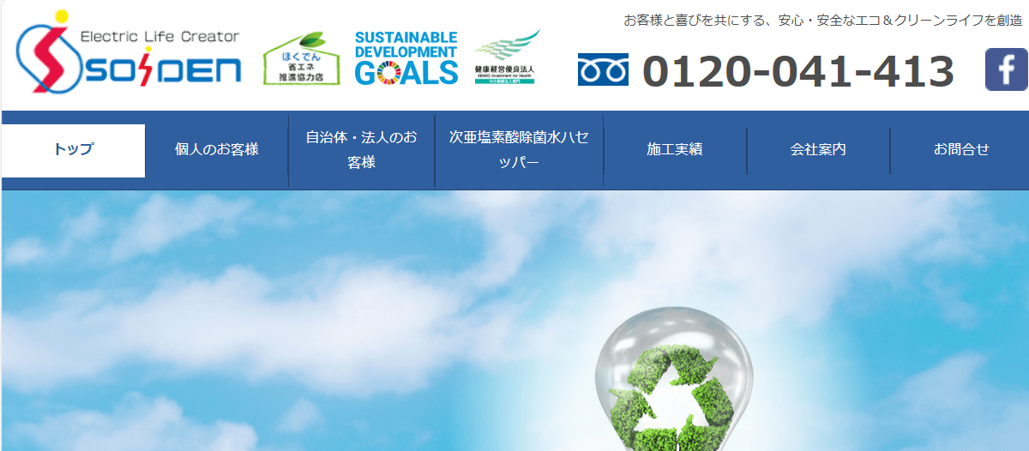Click the Electric Life Creator text

(x=159, y=36)
